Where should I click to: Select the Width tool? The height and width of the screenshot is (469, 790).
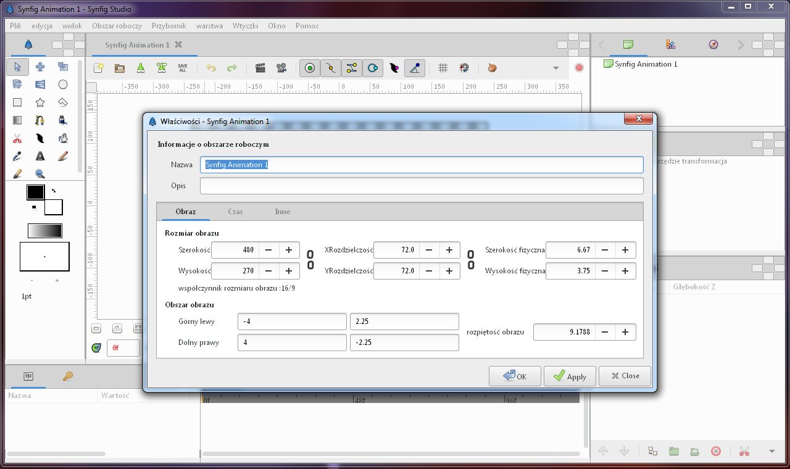click(40, 138)
